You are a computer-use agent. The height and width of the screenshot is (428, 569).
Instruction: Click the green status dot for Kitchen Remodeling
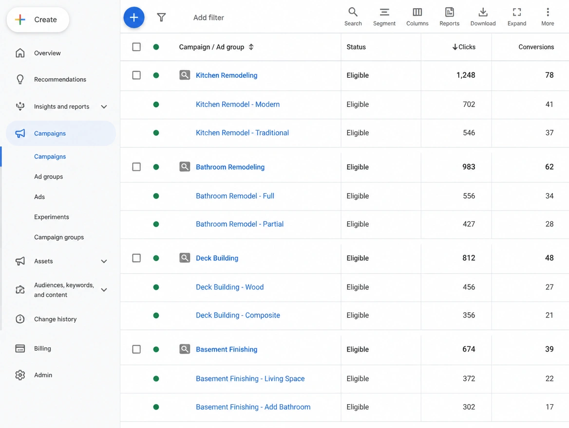coord(156,75)
